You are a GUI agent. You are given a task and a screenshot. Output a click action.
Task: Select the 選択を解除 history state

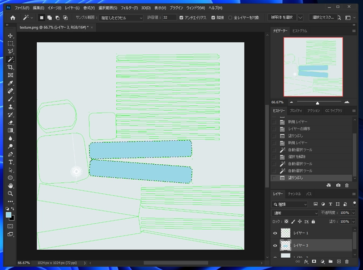[x=297, y=157]
